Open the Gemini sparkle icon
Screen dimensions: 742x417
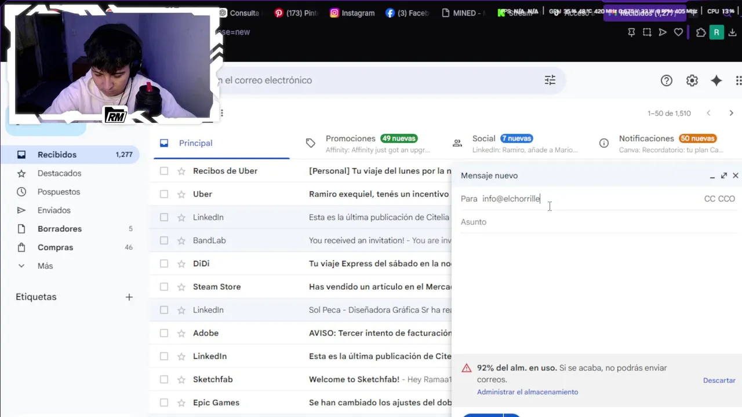(716, 81)
